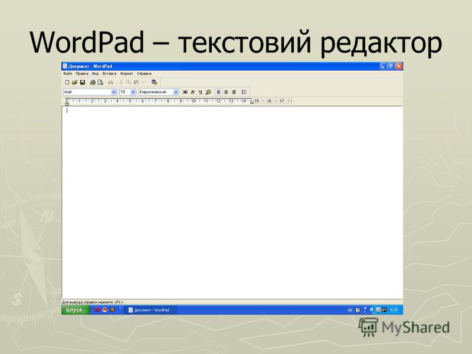Align text to the right

[x=234, y=92]
